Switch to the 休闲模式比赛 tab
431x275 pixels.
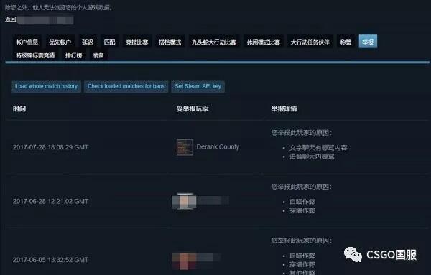pyautogui.click(x=264, y=42)
